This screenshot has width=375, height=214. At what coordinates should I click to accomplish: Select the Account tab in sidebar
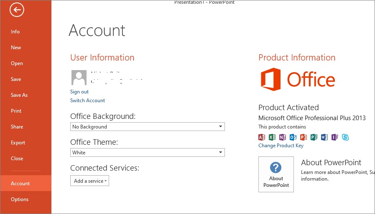26,183
